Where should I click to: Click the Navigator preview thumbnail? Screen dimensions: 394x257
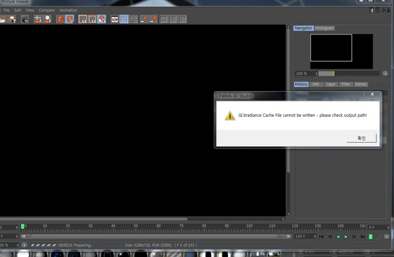(x=341, y=52)
